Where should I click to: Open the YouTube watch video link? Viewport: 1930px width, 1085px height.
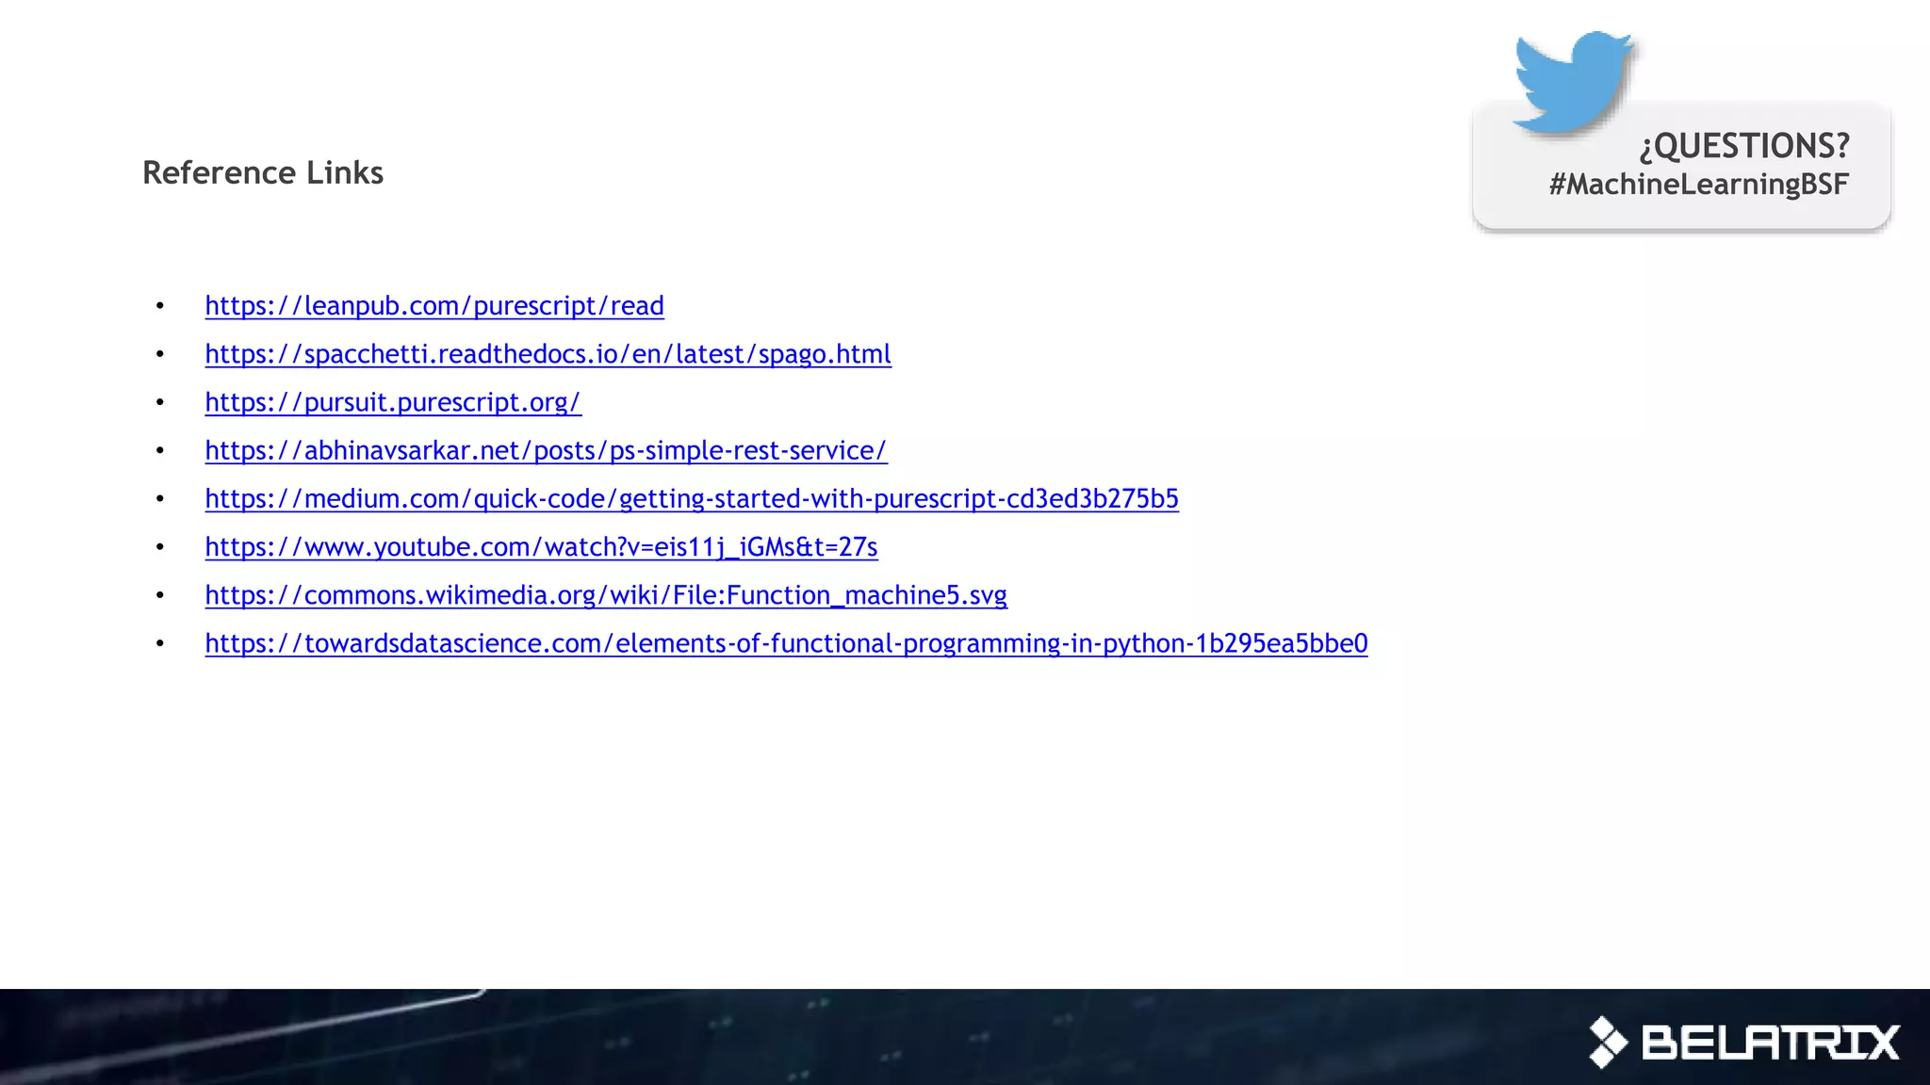tap(541, 547)
